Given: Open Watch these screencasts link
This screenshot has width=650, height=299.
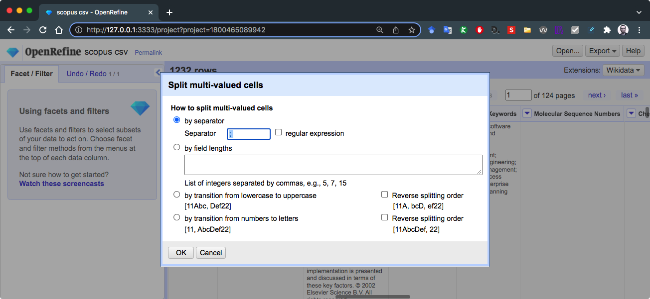Looking at the screenshot, I should coord(62,184).
